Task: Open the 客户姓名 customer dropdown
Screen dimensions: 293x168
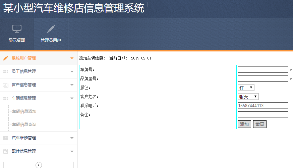Action: (x=248, y=97)
